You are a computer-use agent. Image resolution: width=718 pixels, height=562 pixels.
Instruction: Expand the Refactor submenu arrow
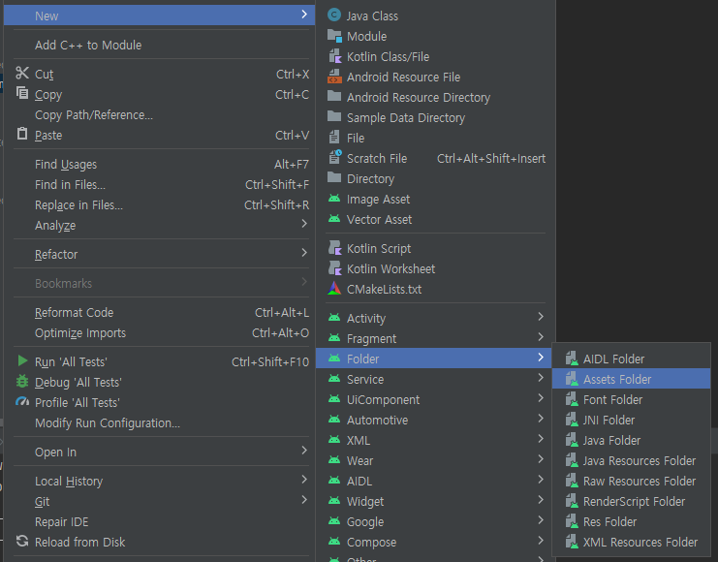click(x=304, y=252)
